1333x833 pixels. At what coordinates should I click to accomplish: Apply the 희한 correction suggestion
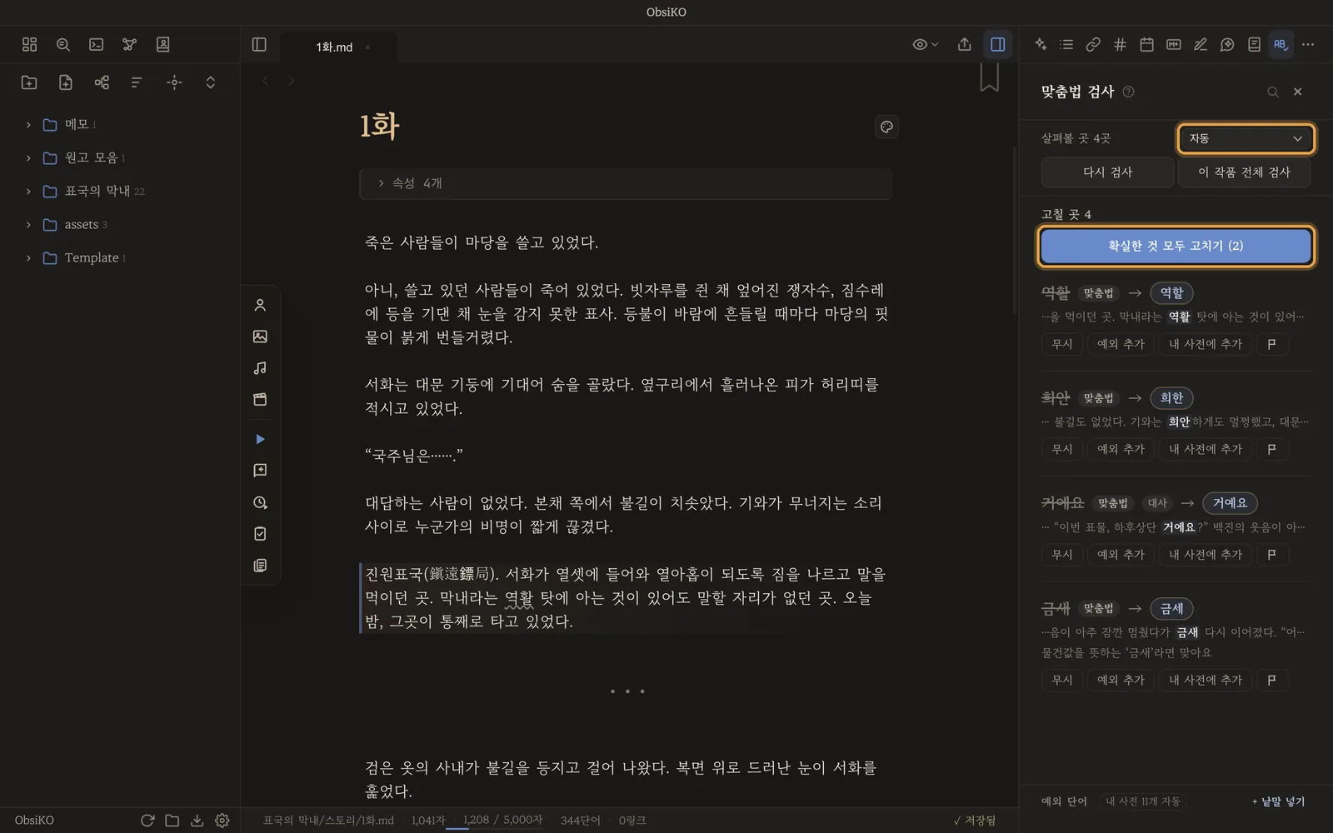[1171, 398]
